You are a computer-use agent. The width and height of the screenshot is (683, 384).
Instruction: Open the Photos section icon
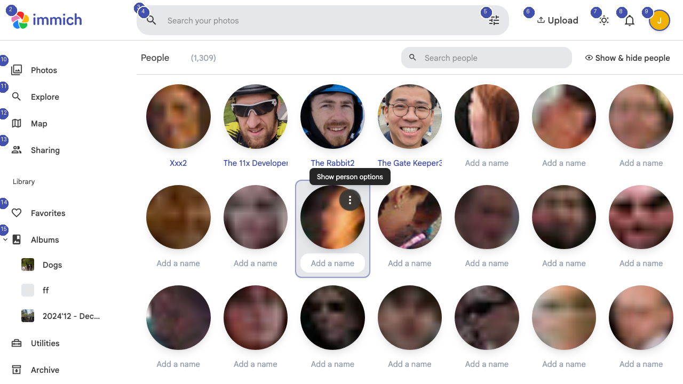17,70
